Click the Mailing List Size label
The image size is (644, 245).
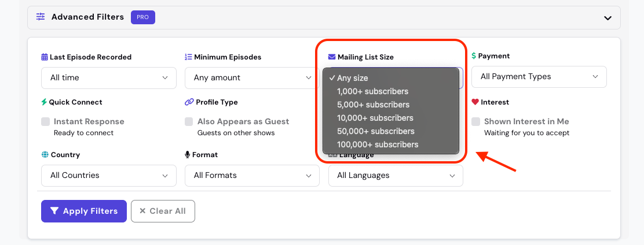[365, 57]
